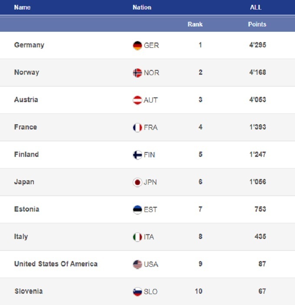Click the Nation column header

click(x=142, y=7)
